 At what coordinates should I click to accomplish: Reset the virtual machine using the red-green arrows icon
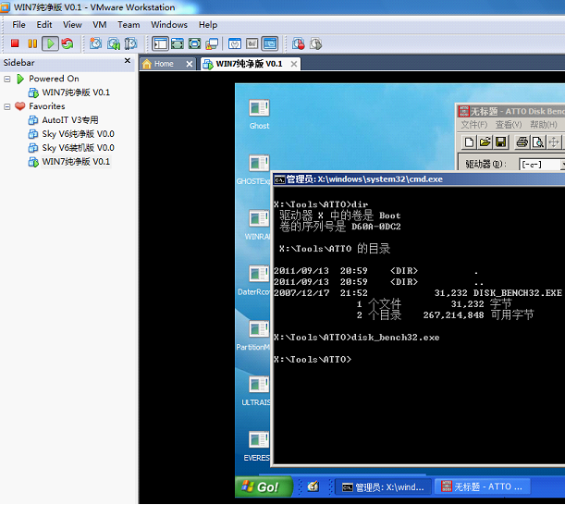click(x=67, y=43)
